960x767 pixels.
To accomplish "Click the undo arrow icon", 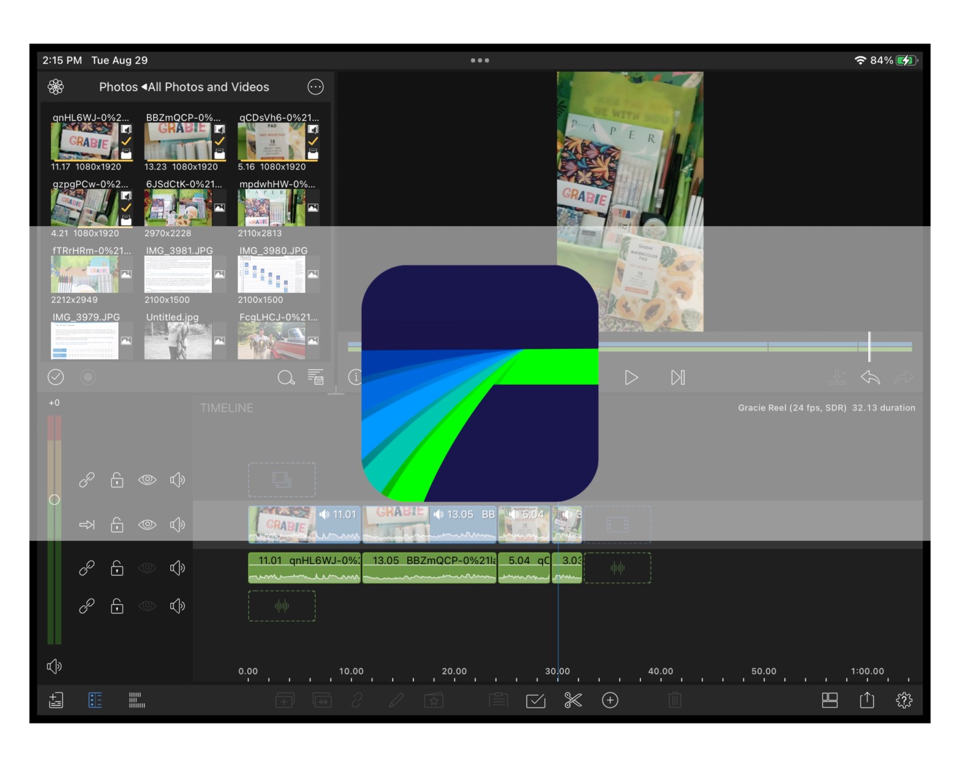I will click(x=870, y=377).
